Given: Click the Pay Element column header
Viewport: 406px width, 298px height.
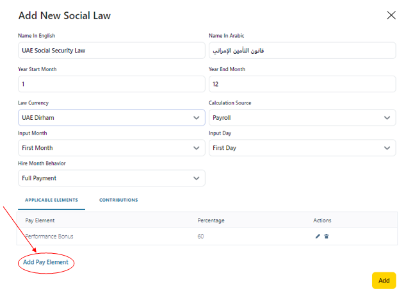Looking at the screenshot, I should coord(42,220).
